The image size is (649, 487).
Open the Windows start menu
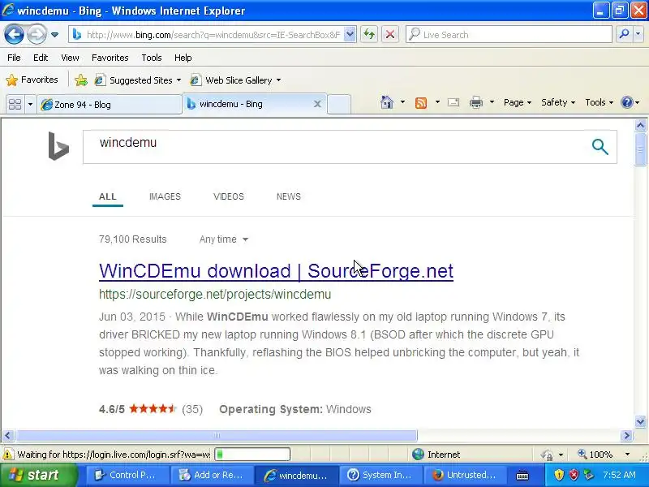click(x=38, y=475)
